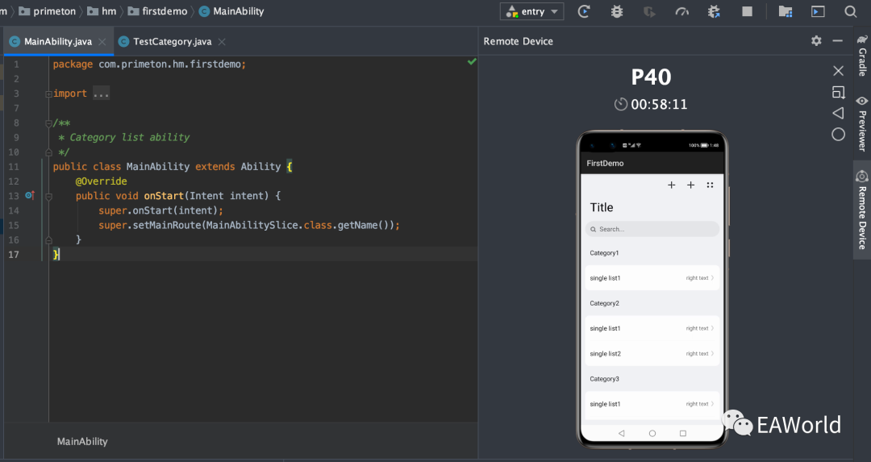The image size is (871, 462).
Task: Tap the phone navigation home circle
Action: pyautogui.click(x=652, y=433)
